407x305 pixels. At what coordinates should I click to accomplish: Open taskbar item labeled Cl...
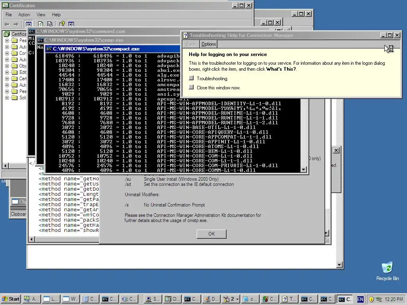click(172, 299)
